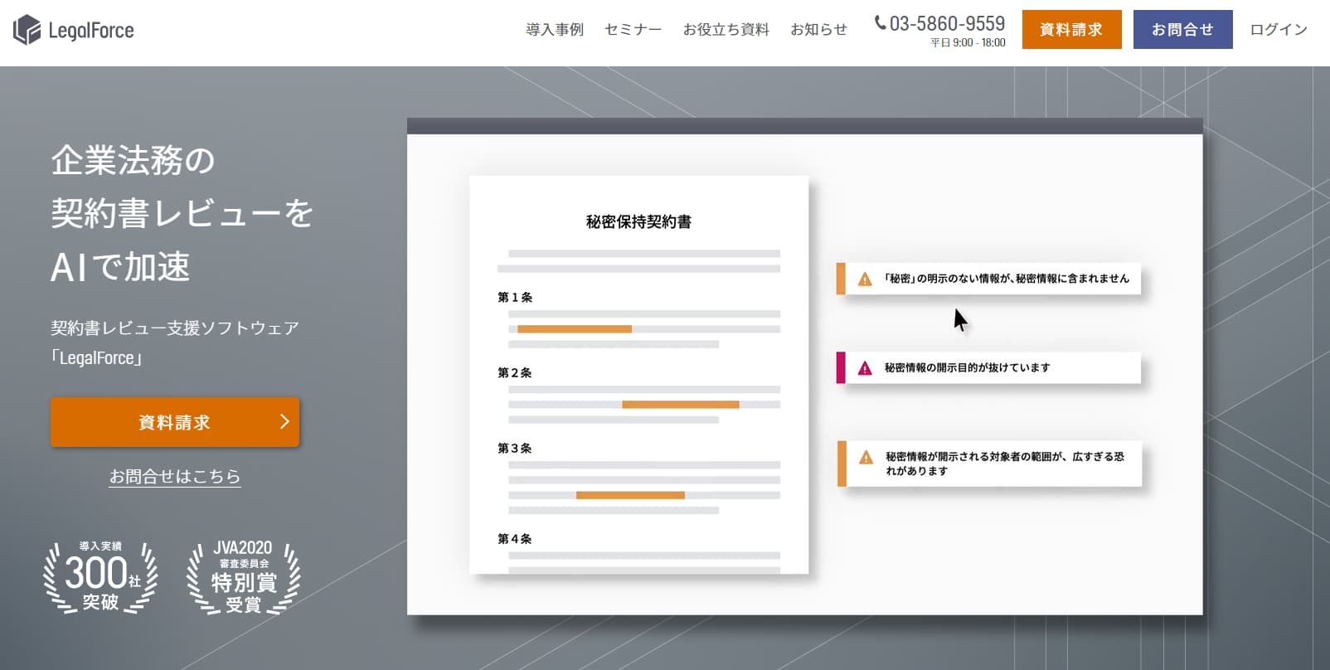
Task: Click the 第3条 heading in the document
Action: pyautogui.click(x=515, y=448)
